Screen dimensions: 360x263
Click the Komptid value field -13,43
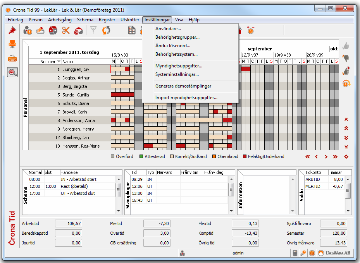coord(245,233)
